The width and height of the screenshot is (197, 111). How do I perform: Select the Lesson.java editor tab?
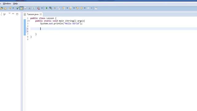click(33, 14)
